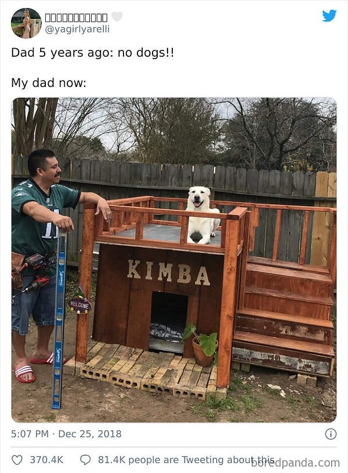348x473 pixels.
Task: Click the blue Twitter bird logo
Action: [329, 16]
